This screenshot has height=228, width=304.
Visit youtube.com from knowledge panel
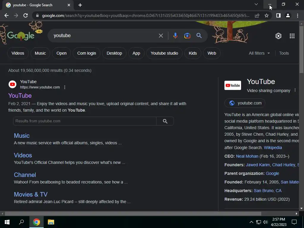click(245, 103)
